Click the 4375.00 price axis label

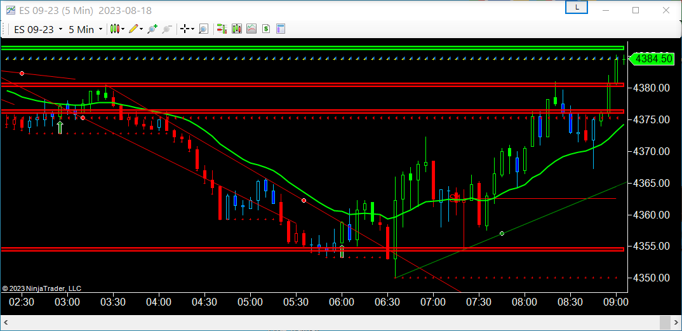652,119
